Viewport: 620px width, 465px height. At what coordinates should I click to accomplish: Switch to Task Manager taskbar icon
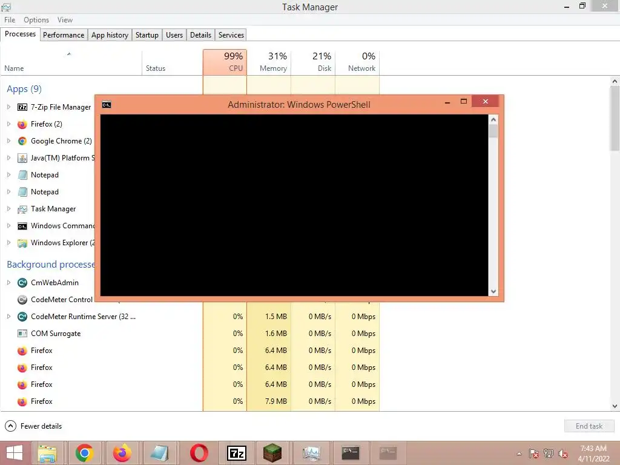pyautogui.click(x=311, y=453)
